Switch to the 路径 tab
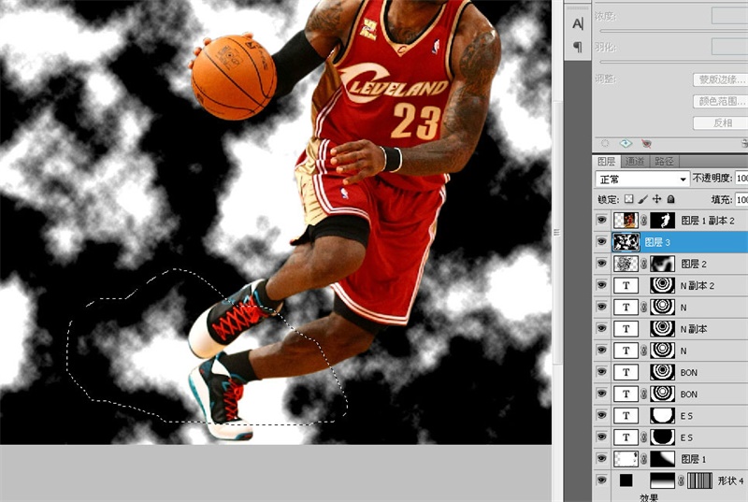The height and width of the screenshot is (502, 748). 663,161
